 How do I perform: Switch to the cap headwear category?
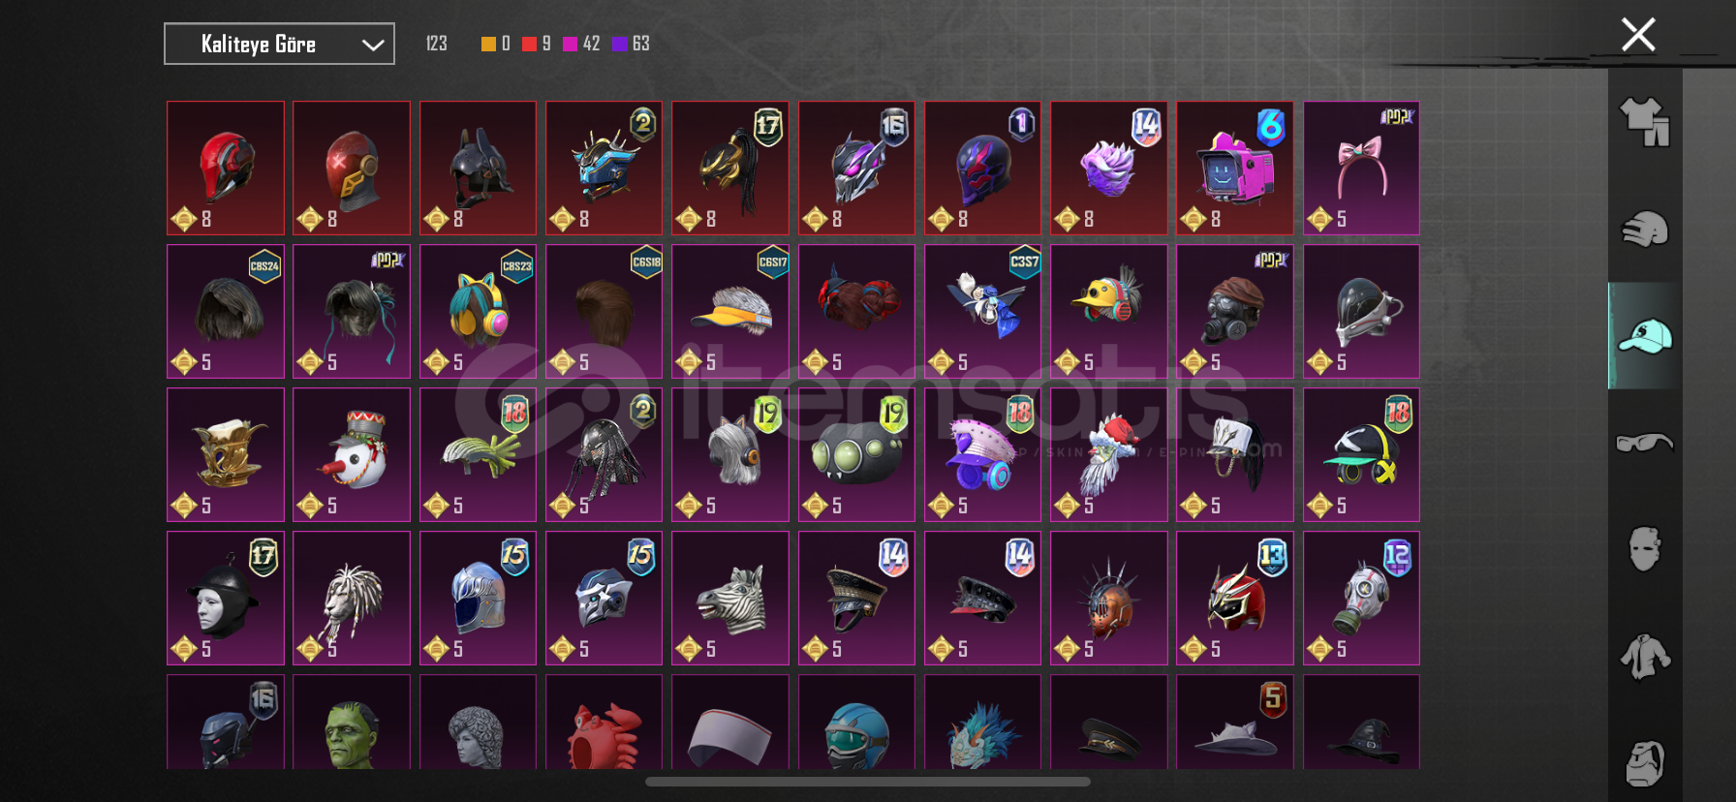click(x=1645, y=336)
